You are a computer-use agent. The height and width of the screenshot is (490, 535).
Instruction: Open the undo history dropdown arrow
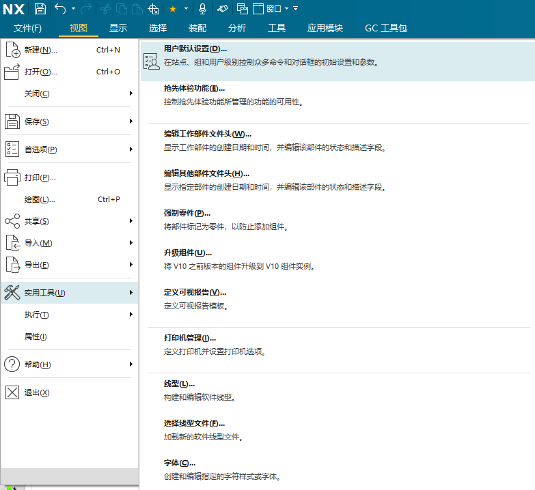(x=73, y=9)
